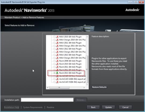Select the Revit 2009 (64-bit) Plugin label
Viewport: 145px width, 112px height.
click(70, 61)
